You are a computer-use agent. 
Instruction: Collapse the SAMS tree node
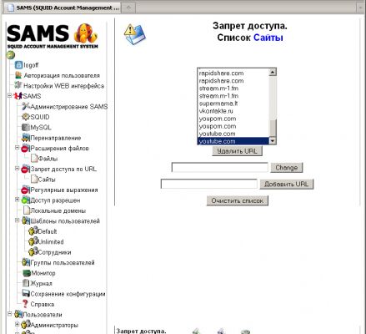[10, 96]
